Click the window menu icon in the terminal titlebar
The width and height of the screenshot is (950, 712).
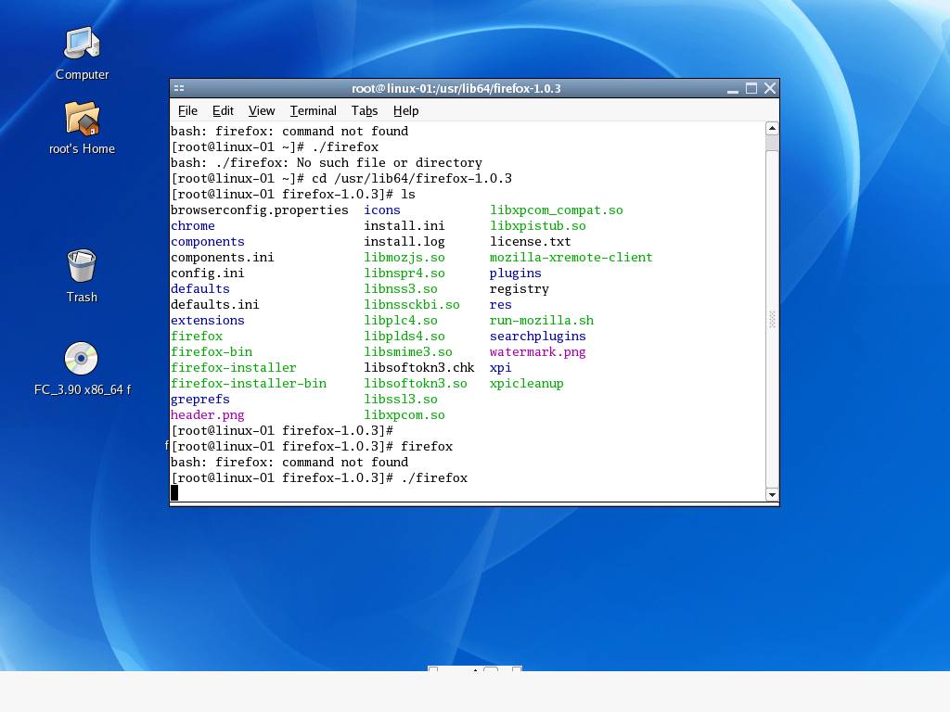178,88
